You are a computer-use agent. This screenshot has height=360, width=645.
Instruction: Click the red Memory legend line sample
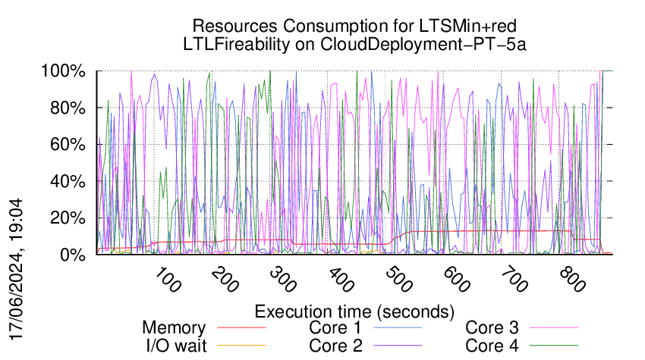point(241,327)
